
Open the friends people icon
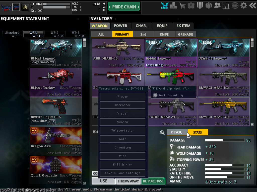coord(217,5)
